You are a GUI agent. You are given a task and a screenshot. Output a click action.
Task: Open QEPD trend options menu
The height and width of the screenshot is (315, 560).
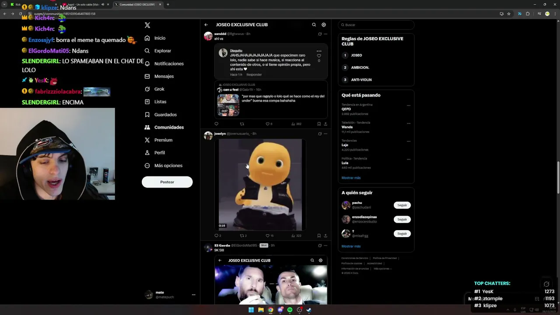(x=409, y=105)
